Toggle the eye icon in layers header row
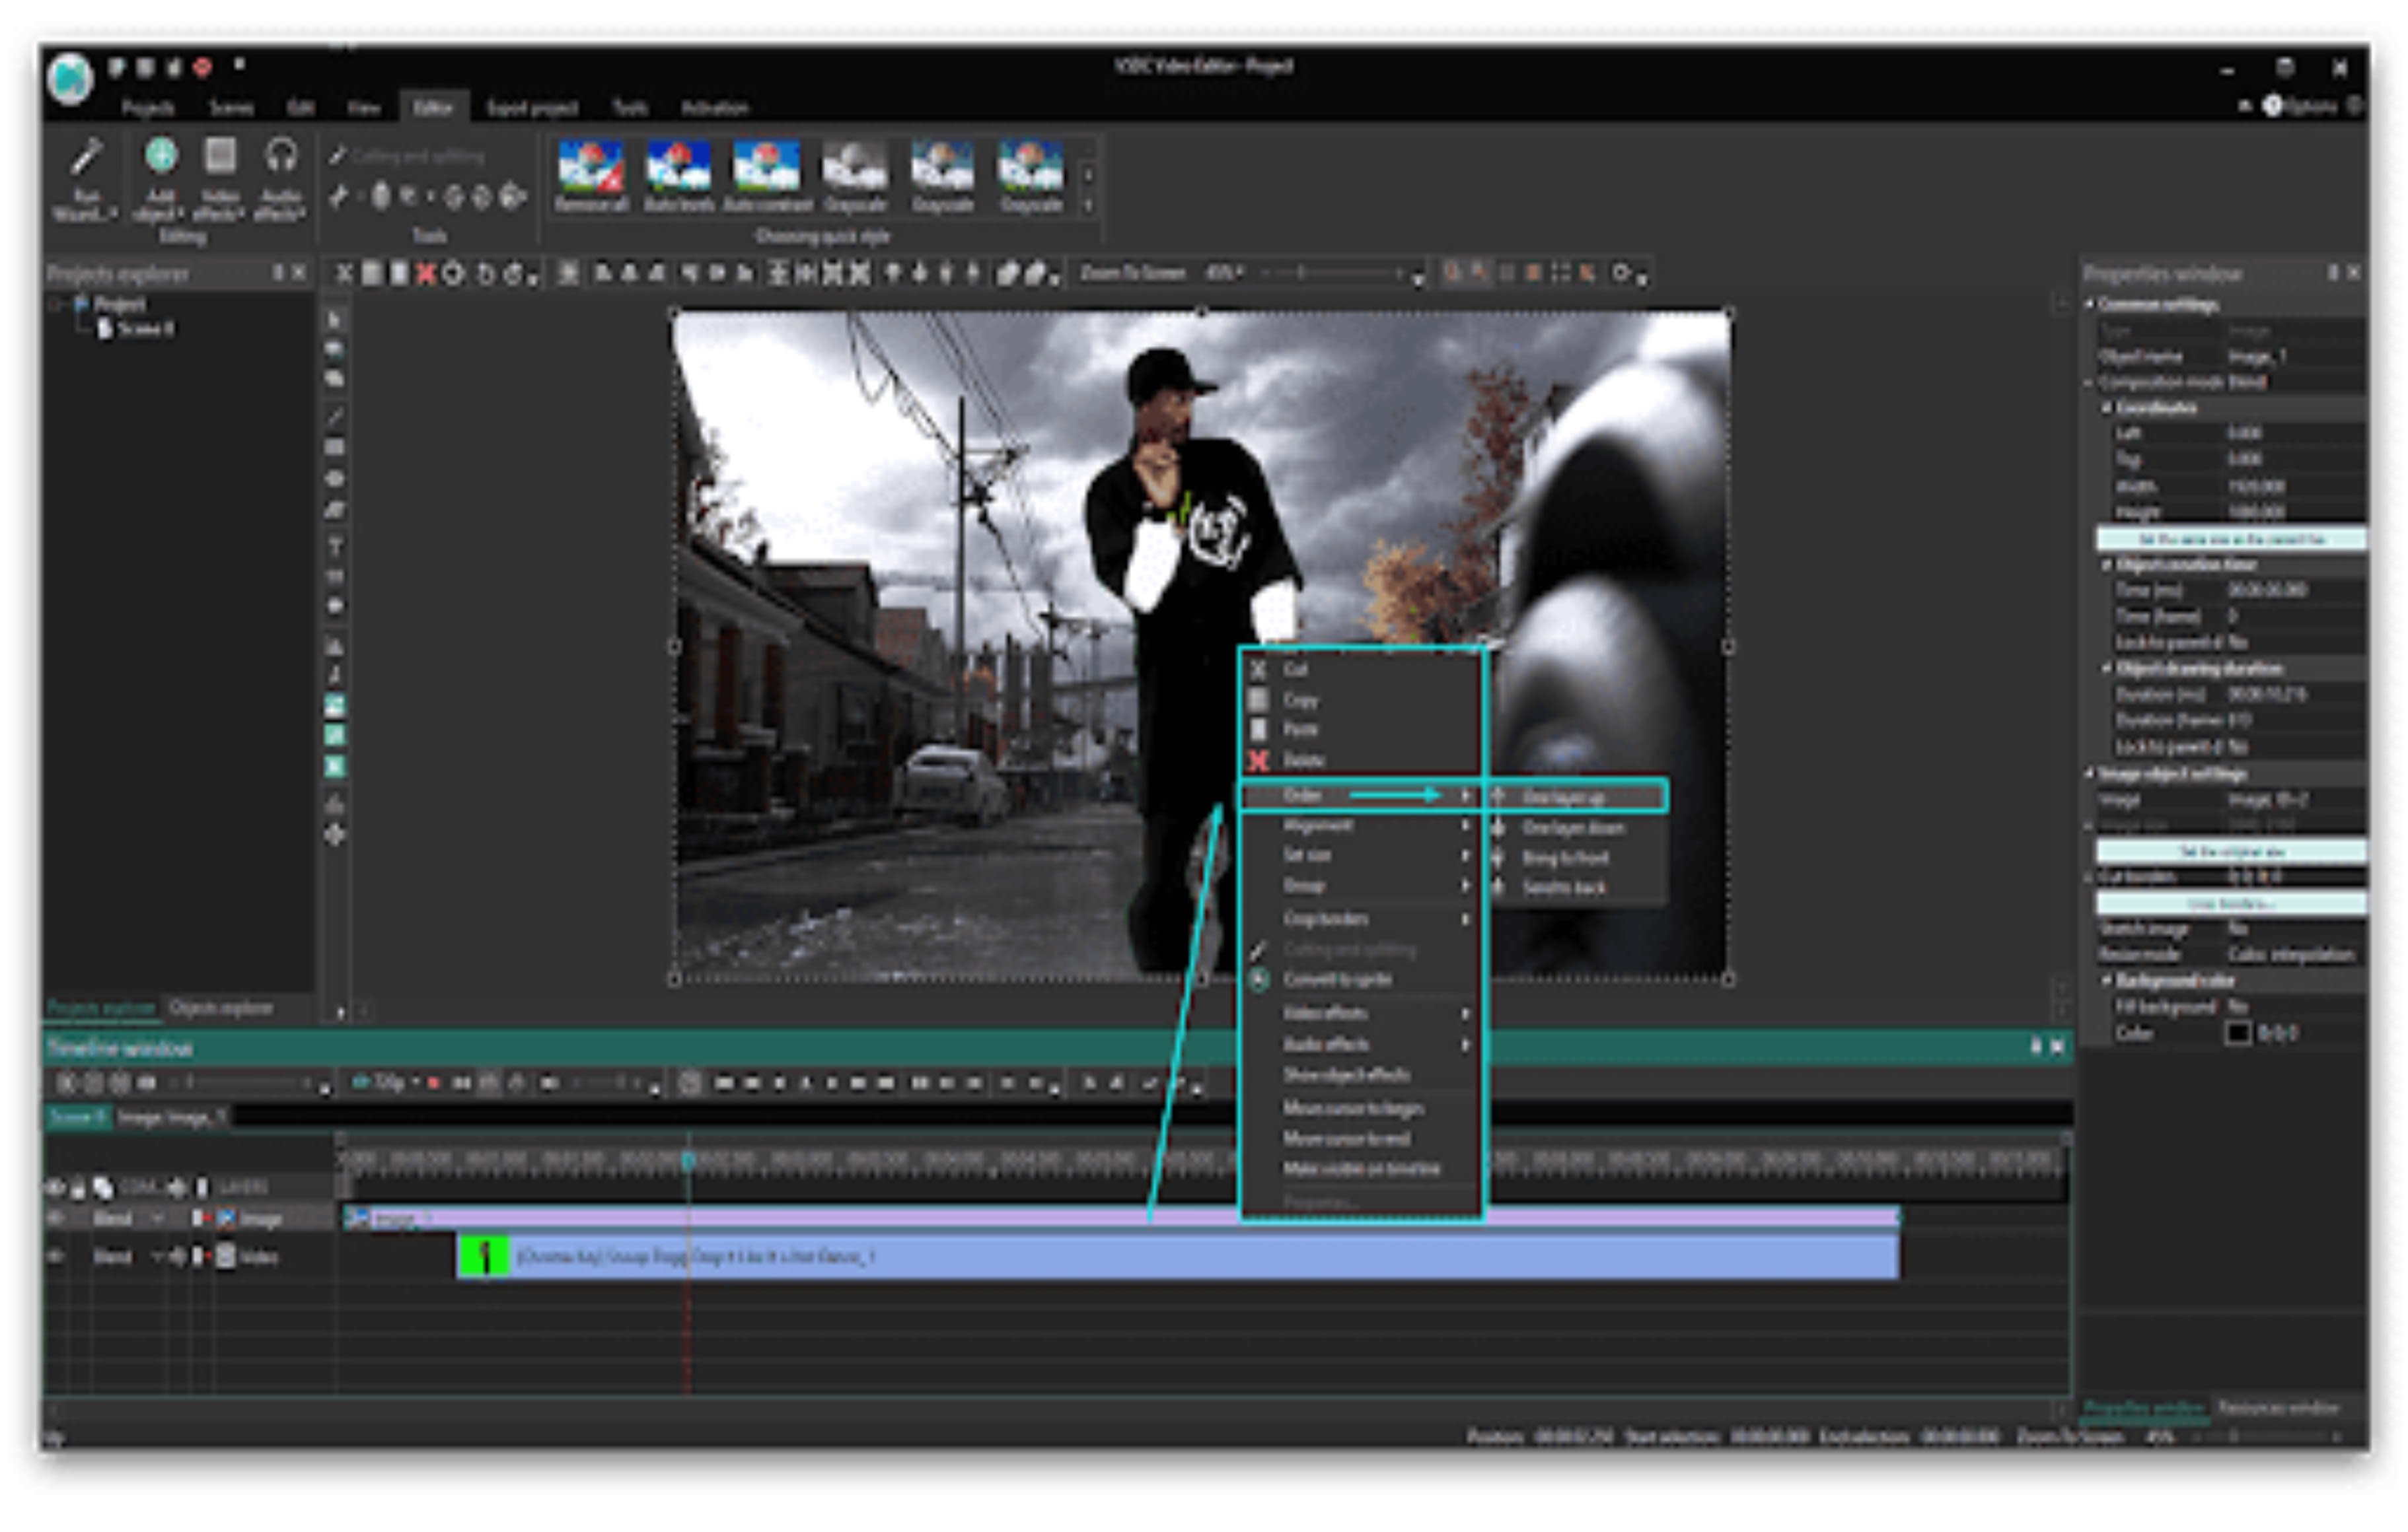 coord(55,1187)
